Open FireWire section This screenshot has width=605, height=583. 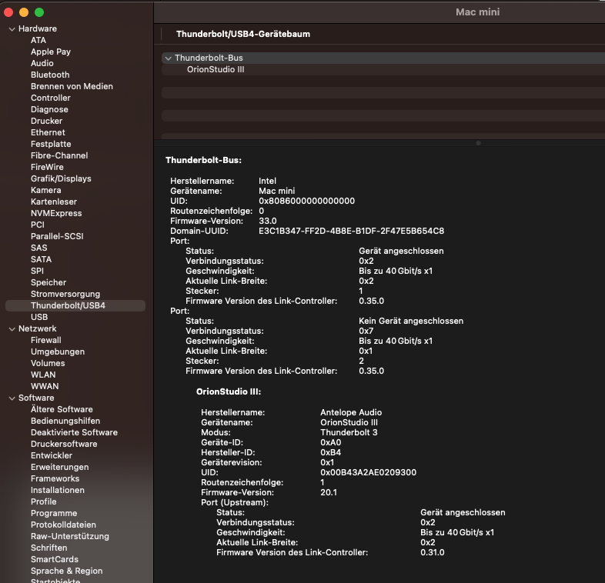(x=47, y=167)
